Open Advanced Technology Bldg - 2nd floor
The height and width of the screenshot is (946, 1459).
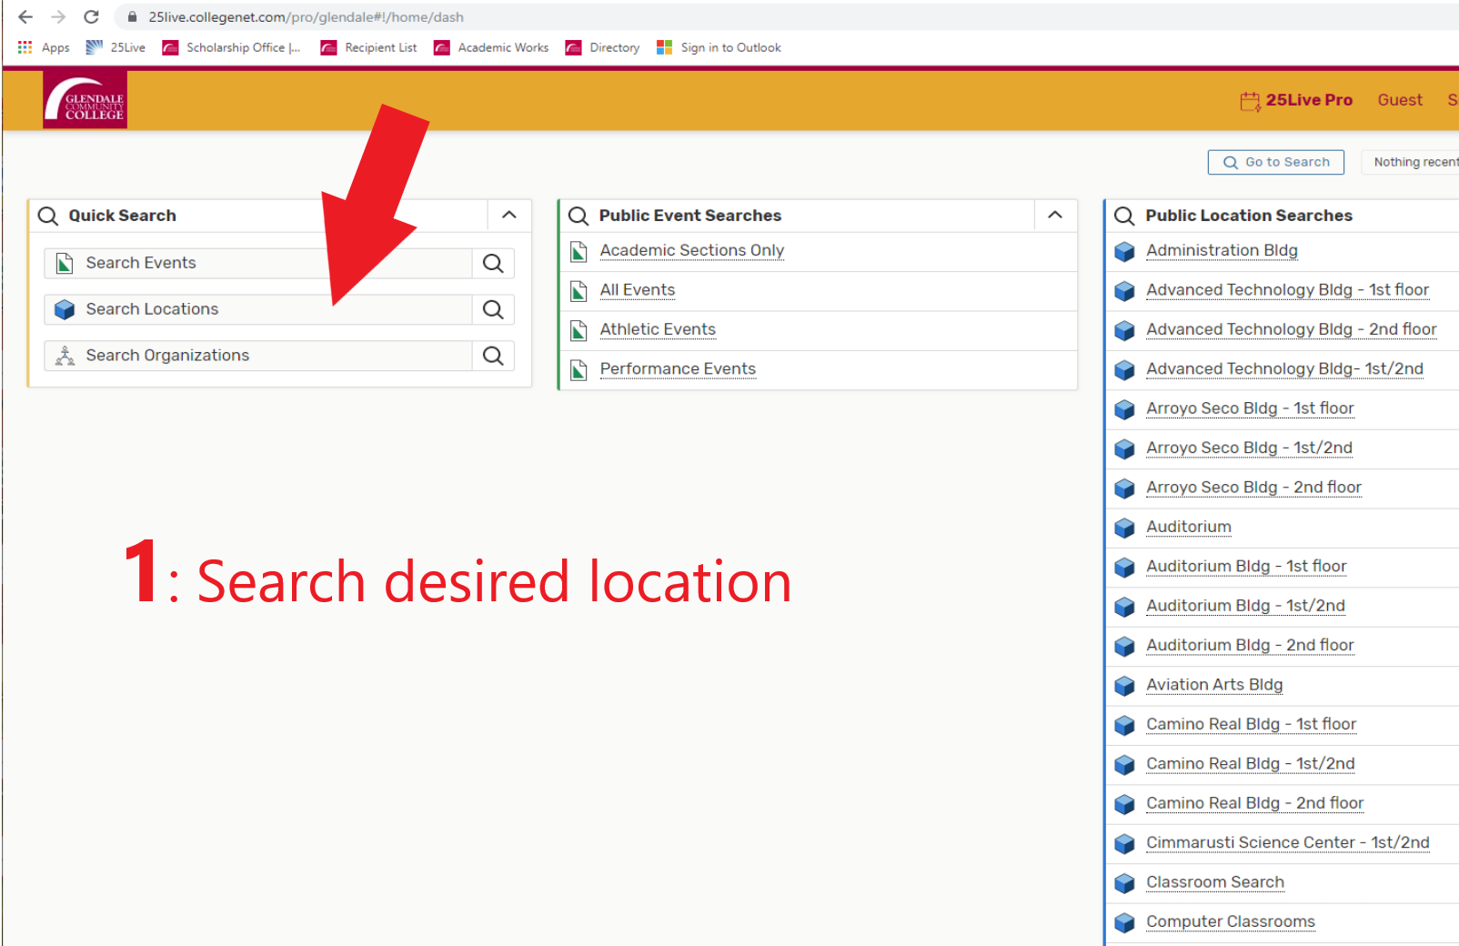(1291, 329)
